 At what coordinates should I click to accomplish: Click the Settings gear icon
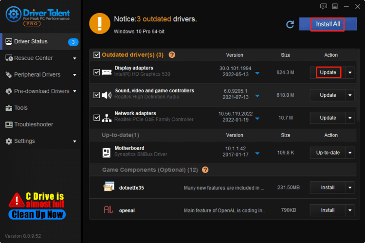point(9,141)
